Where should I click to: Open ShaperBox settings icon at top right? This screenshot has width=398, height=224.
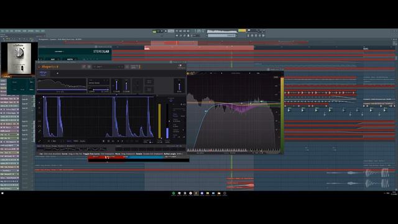180,65
